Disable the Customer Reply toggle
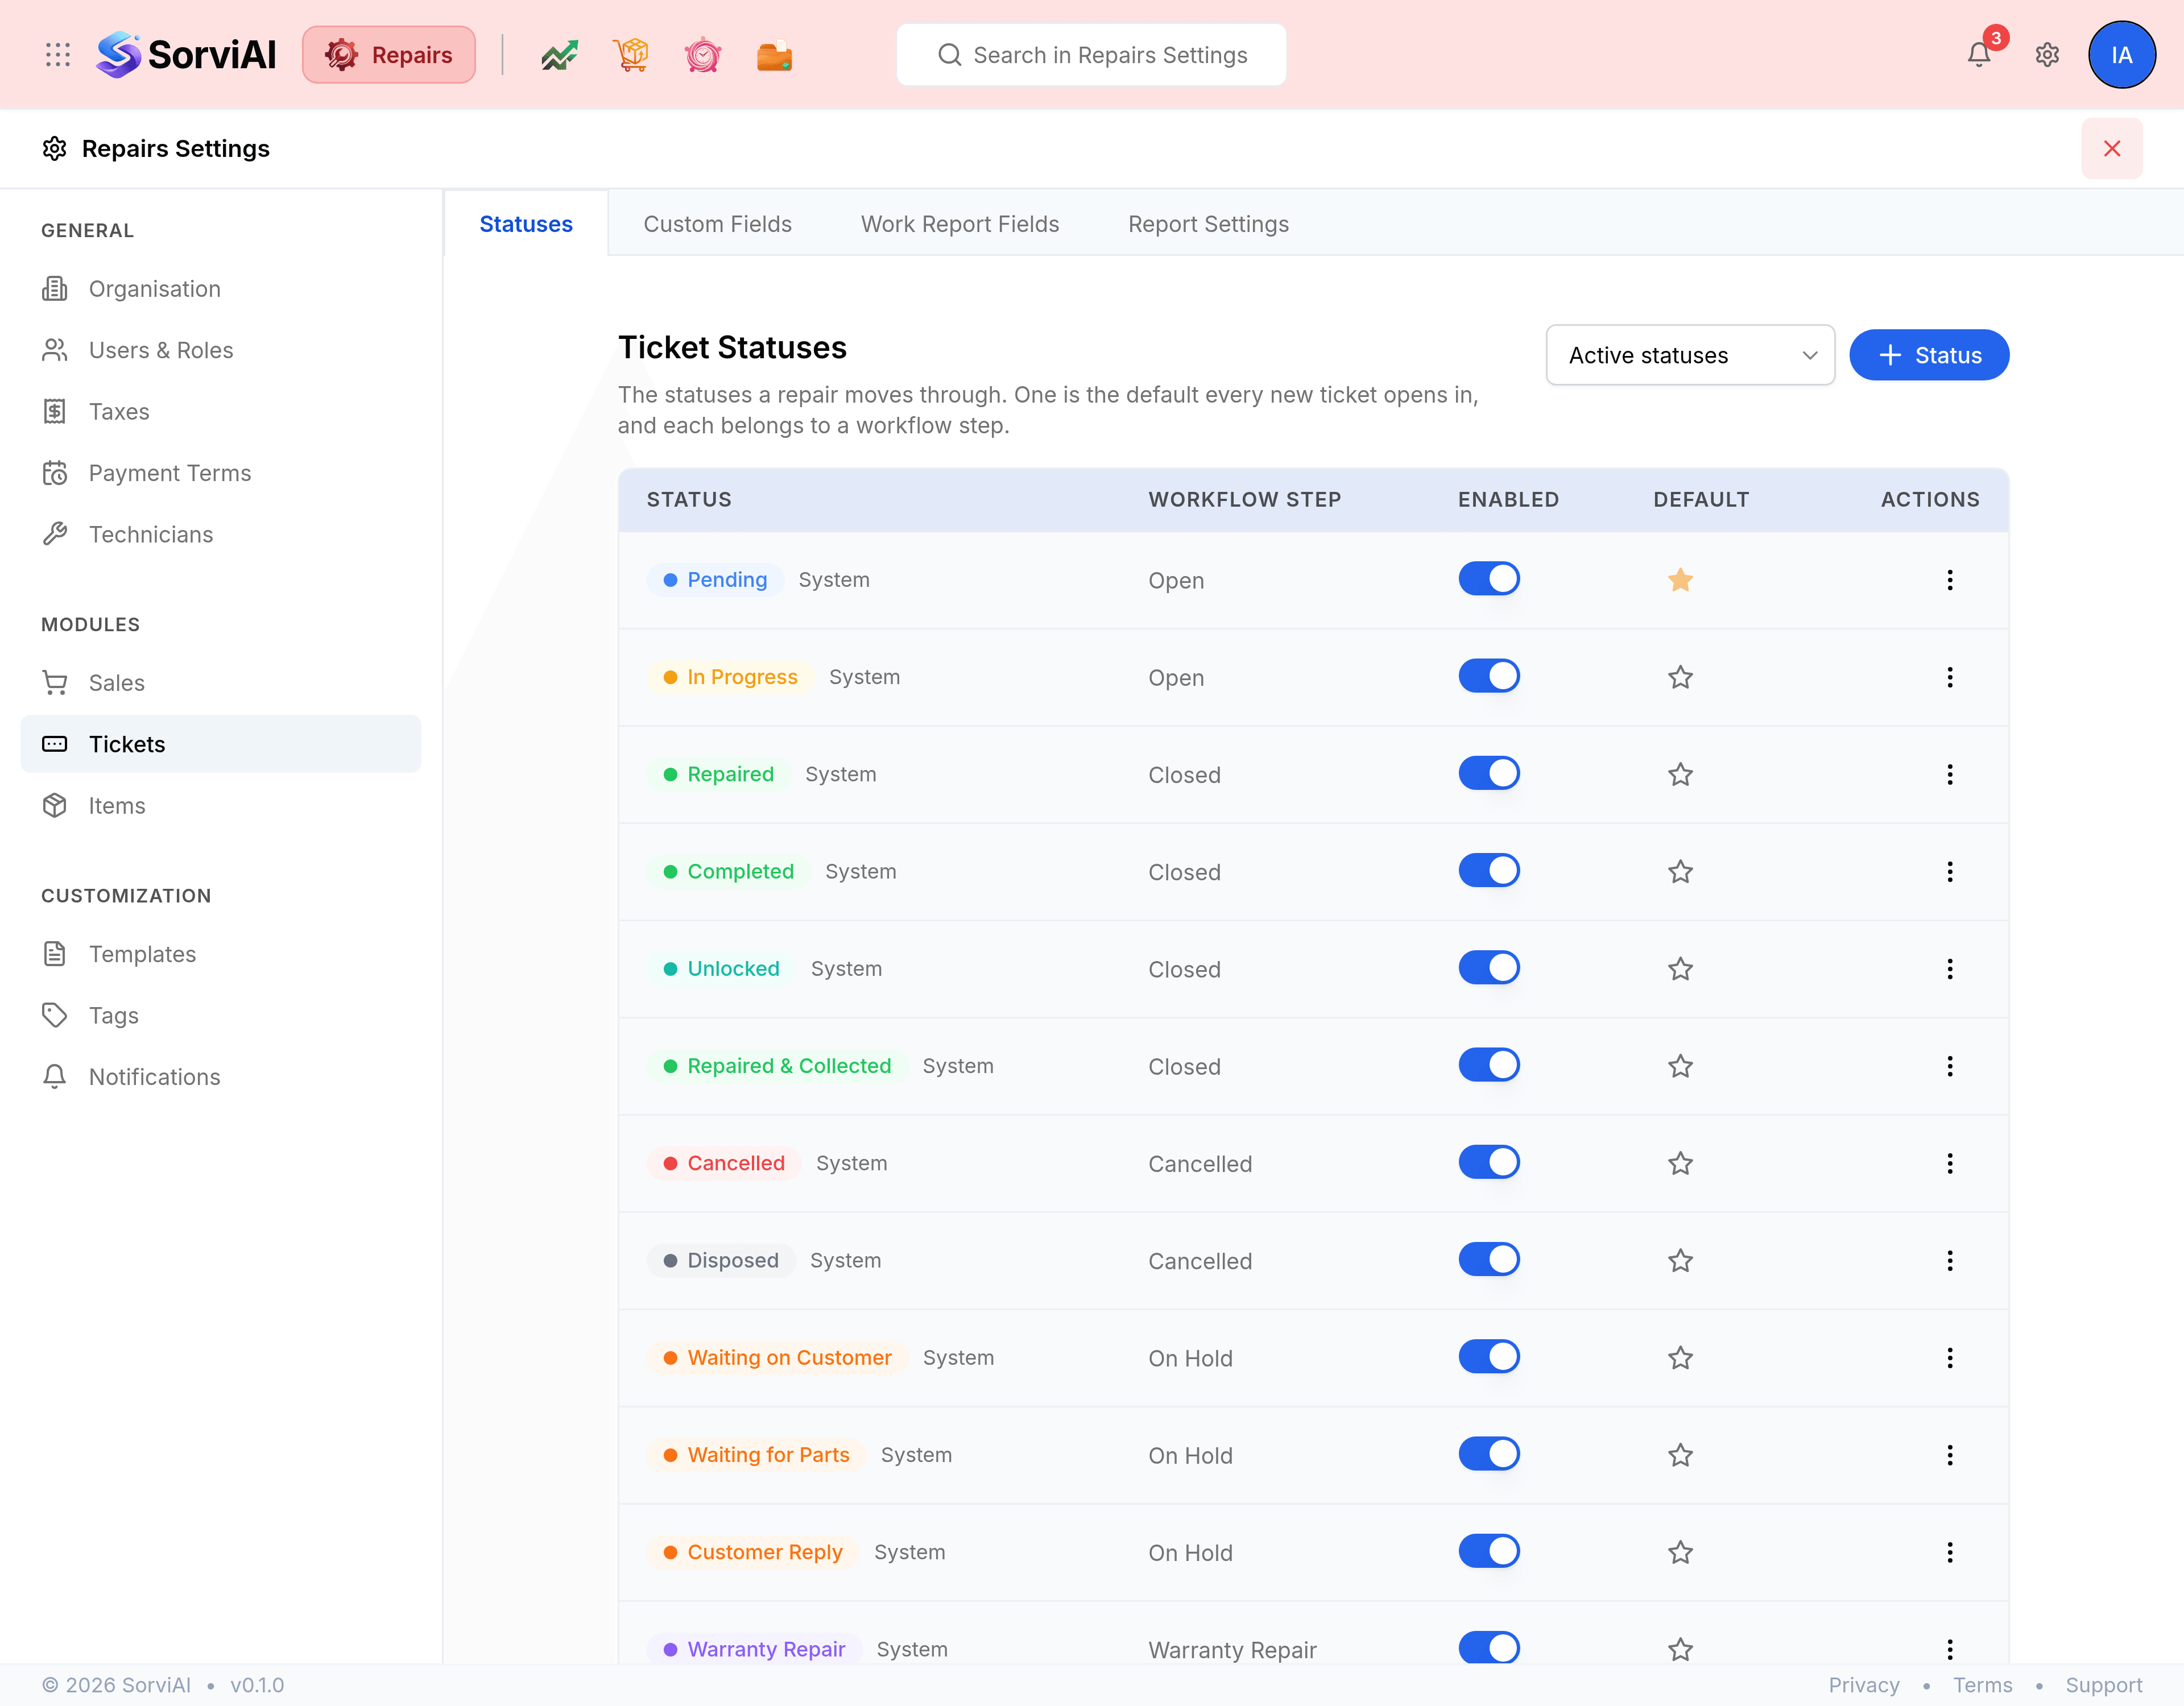 [1489, 1551]
